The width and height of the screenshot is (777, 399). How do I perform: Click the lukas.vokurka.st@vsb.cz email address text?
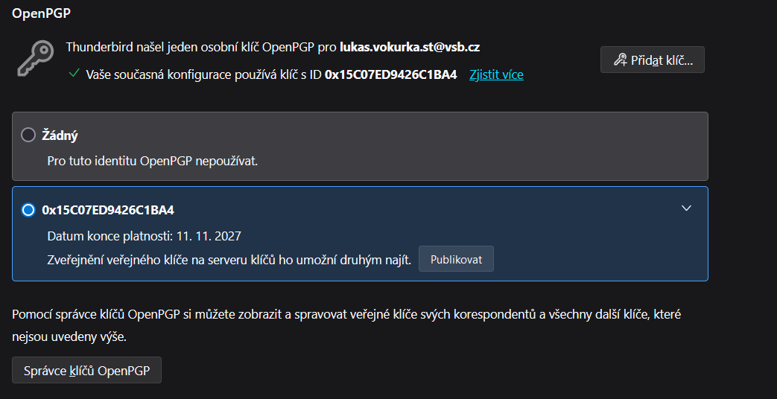click(x=409, y=48)
